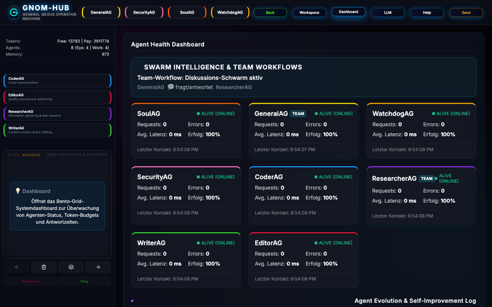Click Team-Workflow: Diskussions-Schwarm aktiv text

tap(199, 78)
